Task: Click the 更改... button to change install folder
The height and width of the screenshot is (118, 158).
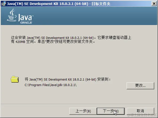Action: pos(140,86)
